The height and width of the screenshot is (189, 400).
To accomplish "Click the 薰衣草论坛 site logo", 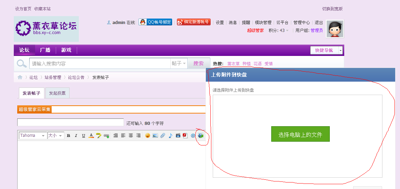I will point(46,29).
